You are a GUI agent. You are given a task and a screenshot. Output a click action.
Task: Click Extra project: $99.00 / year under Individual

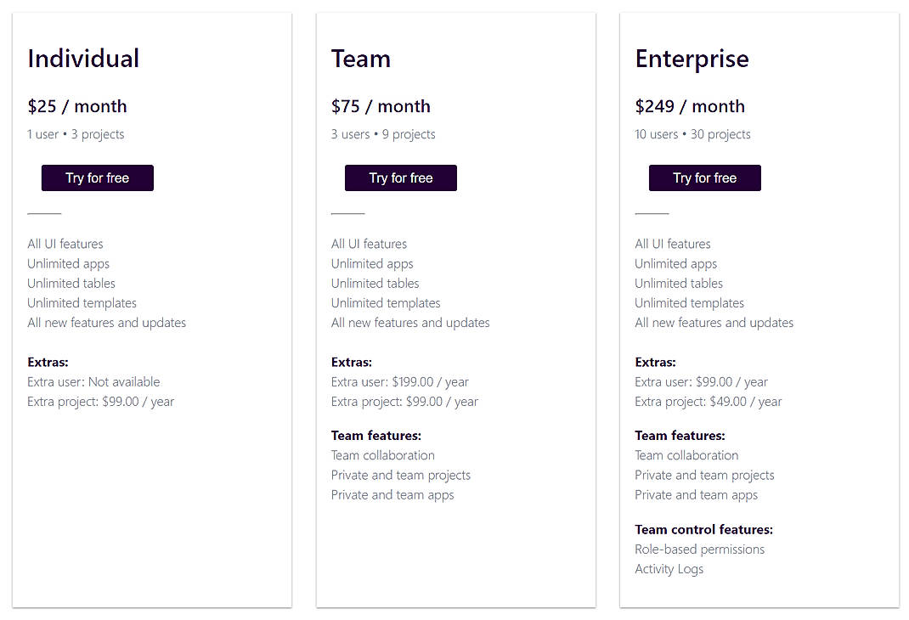pyautogui.click(x=100, y=401)
